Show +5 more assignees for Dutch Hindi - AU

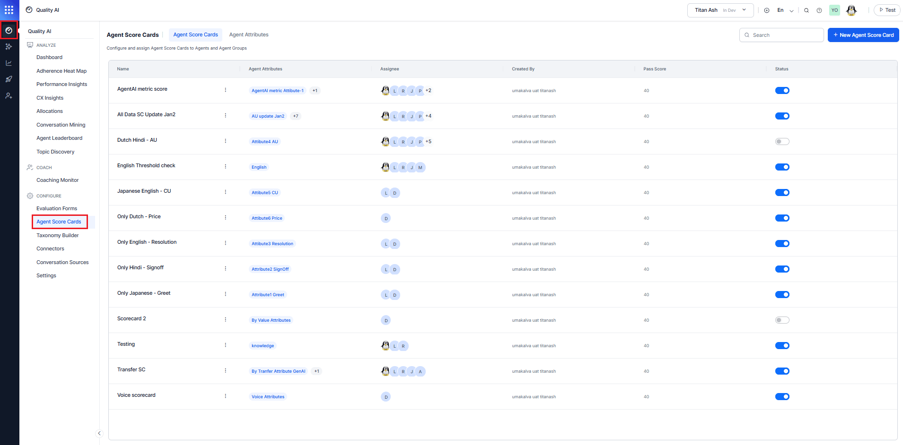pos(429,141)
